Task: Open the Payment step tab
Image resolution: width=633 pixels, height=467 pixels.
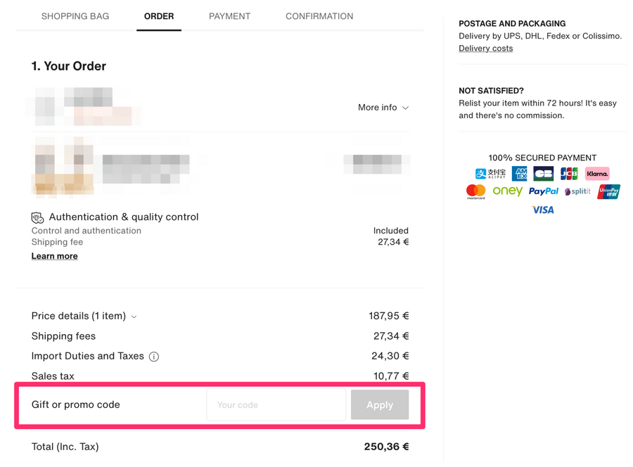Action: point(229,16)
